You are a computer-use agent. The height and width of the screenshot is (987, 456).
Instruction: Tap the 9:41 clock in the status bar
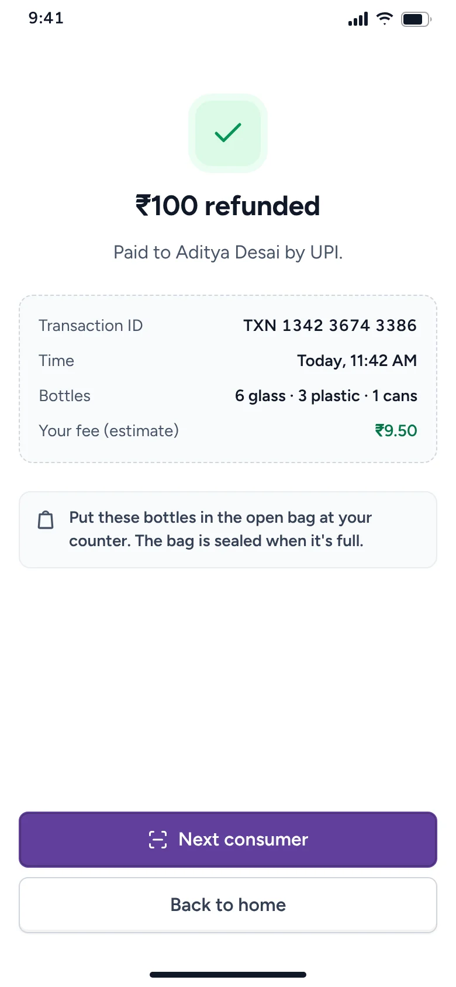[x=46, y=18]
